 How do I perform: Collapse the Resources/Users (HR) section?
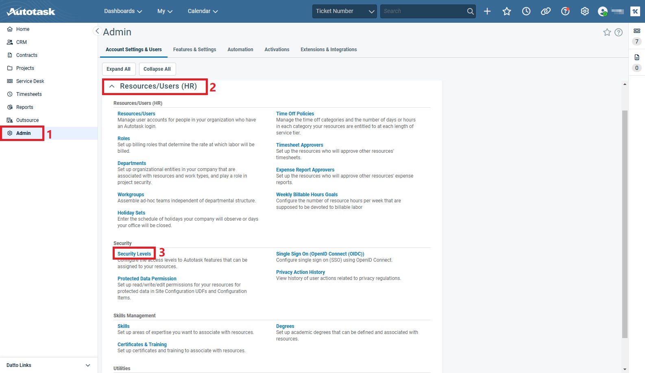112,86
